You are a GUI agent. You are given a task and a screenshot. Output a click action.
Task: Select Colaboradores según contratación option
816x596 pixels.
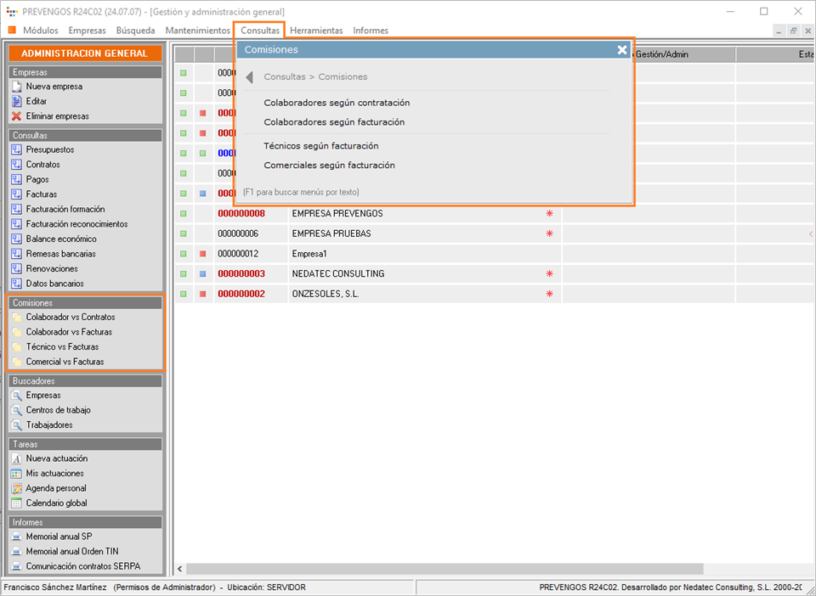pos(337,103)
